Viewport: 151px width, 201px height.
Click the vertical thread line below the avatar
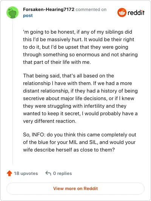(12, 92)
